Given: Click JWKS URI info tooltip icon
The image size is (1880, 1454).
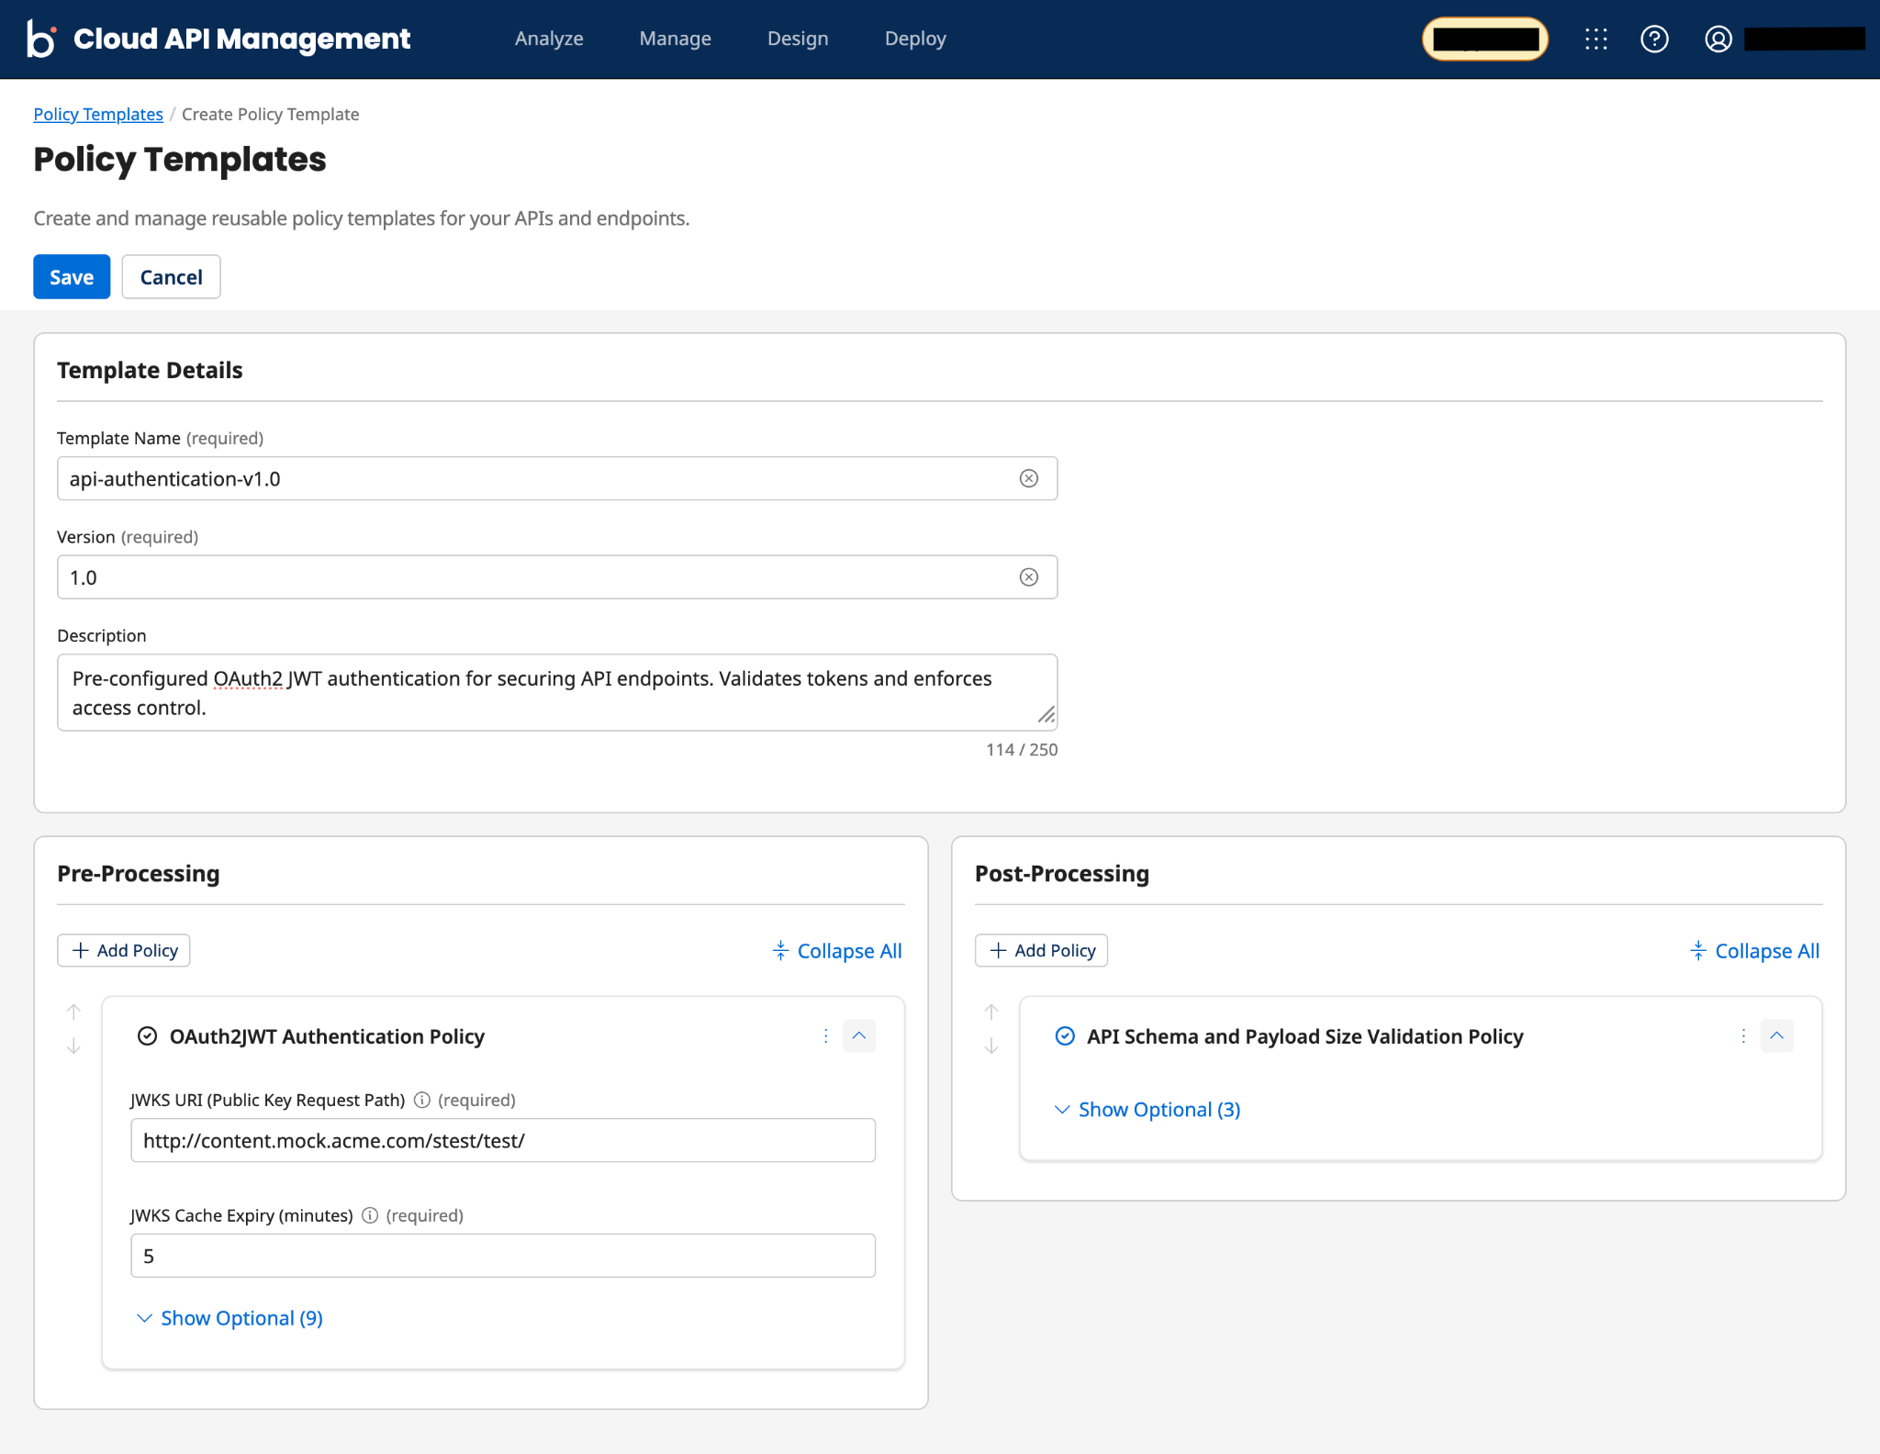Looking at the screenshot, I should pyautogui.click(x=421, y=1100).
